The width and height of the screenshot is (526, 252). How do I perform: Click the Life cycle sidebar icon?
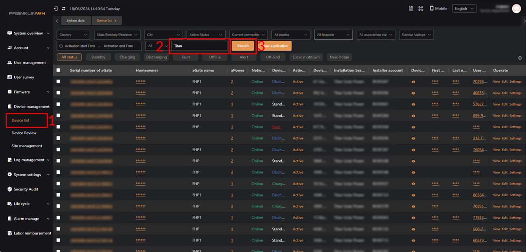pyautogui.click(x=10, y=204)
